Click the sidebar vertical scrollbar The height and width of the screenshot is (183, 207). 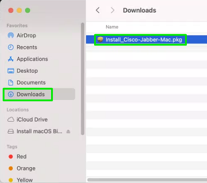[x=82, y=79]
